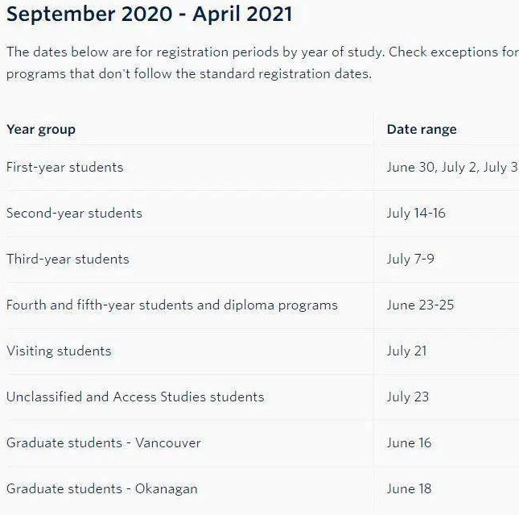Click the 'July 21' date cell
This screenshot has width=519, height=515.
[x=407, y=351]
